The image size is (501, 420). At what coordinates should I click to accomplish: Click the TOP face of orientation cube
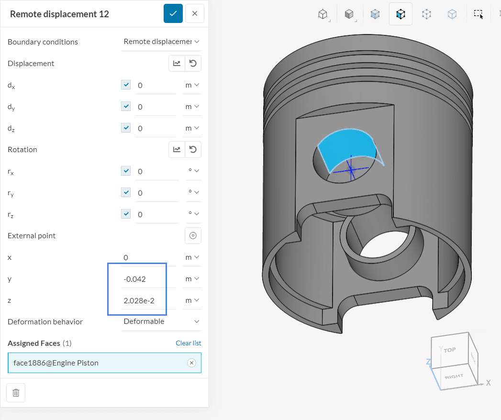449,350
